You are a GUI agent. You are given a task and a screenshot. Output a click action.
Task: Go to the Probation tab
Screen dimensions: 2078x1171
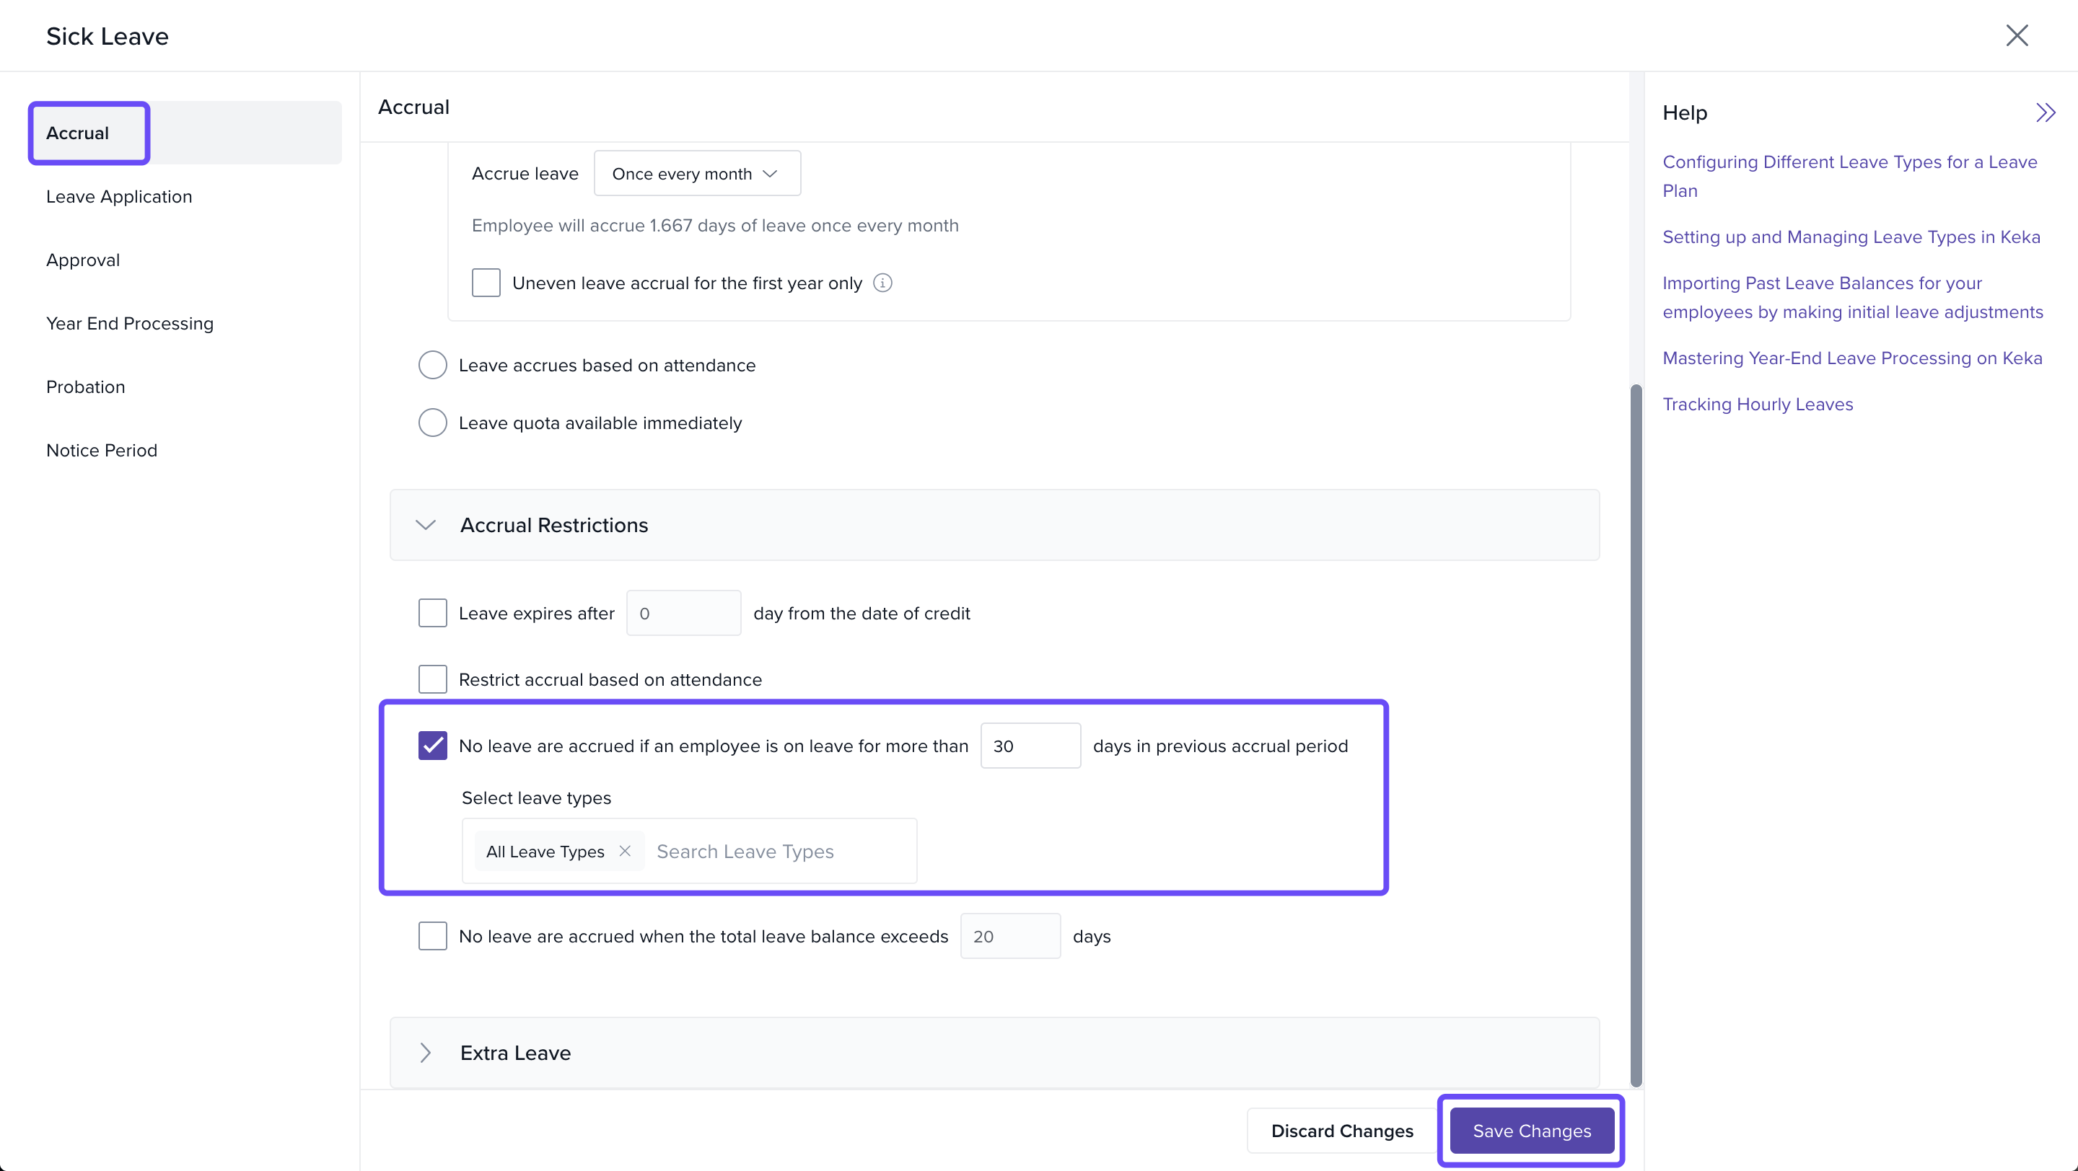86,386
